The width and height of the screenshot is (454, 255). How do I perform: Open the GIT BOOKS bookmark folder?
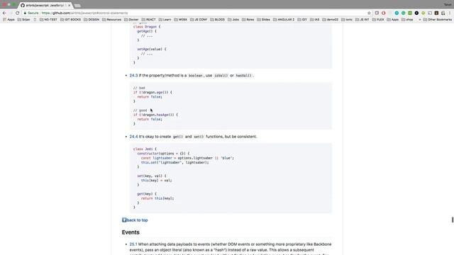coord(71,20)
